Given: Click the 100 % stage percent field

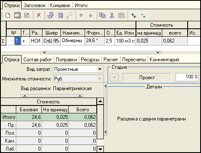Looking at the screenshot, I should click(187, 77).
